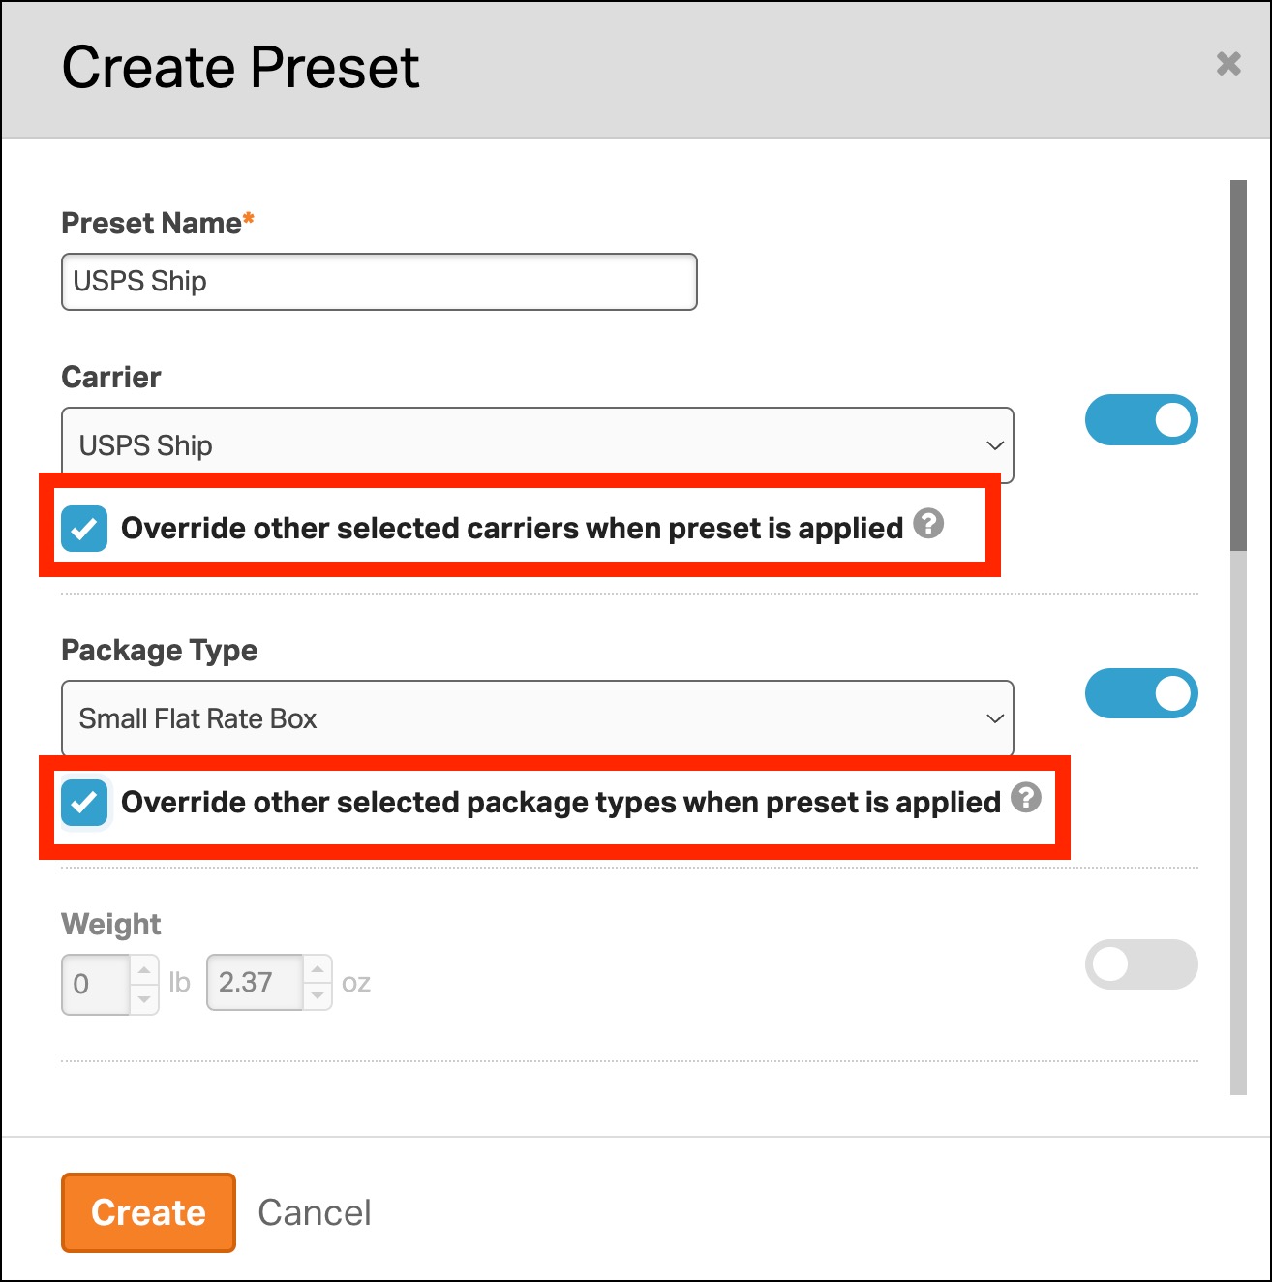Turn off the Carrier toggle switch
The width and height of the screenshot is (1272, 1282).
[1141, 420]
